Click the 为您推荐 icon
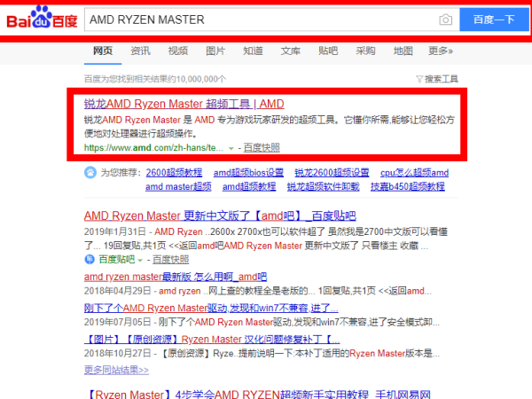 click(89, 172)
